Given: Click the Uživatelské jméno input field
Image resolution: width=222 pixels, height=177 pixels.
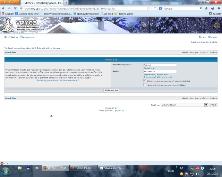Looking at the screenshot, I should point(160,65).
